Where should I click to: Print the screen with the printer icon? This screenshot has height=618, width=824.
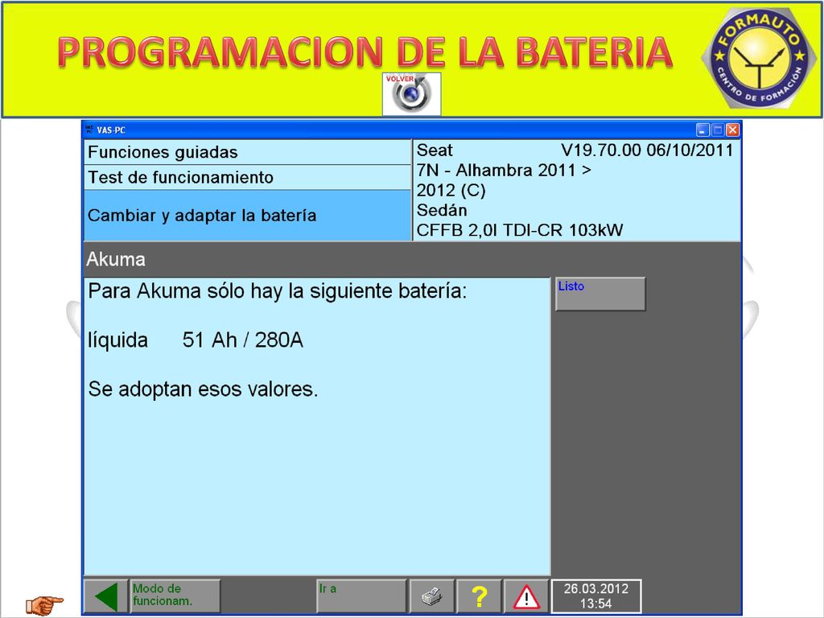(432, 596)
